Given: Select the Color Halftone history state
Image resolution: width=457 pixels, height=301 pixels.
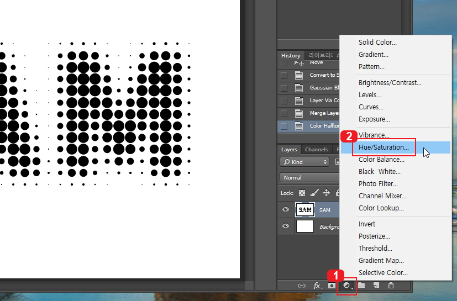Looking at the screenshot, I should (308, 126).
